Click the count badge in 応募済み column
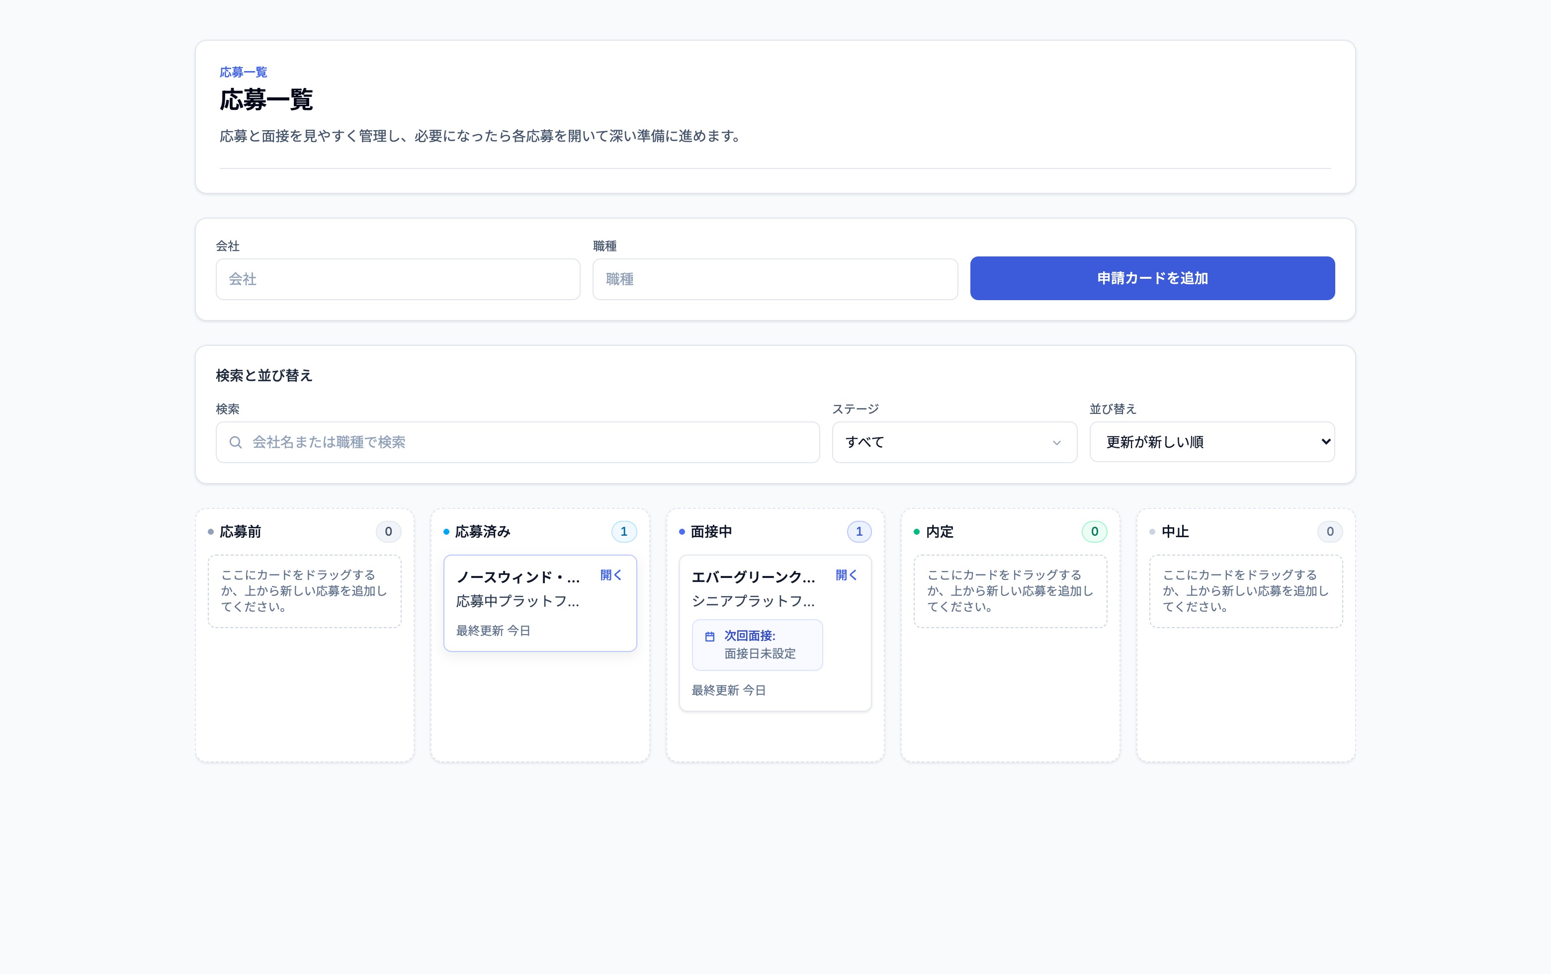 (x=623, y=532)
